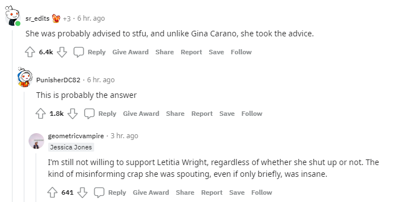Collapse geometricvampire's comment thread line

pyautogui.click(x=36, y=177)
